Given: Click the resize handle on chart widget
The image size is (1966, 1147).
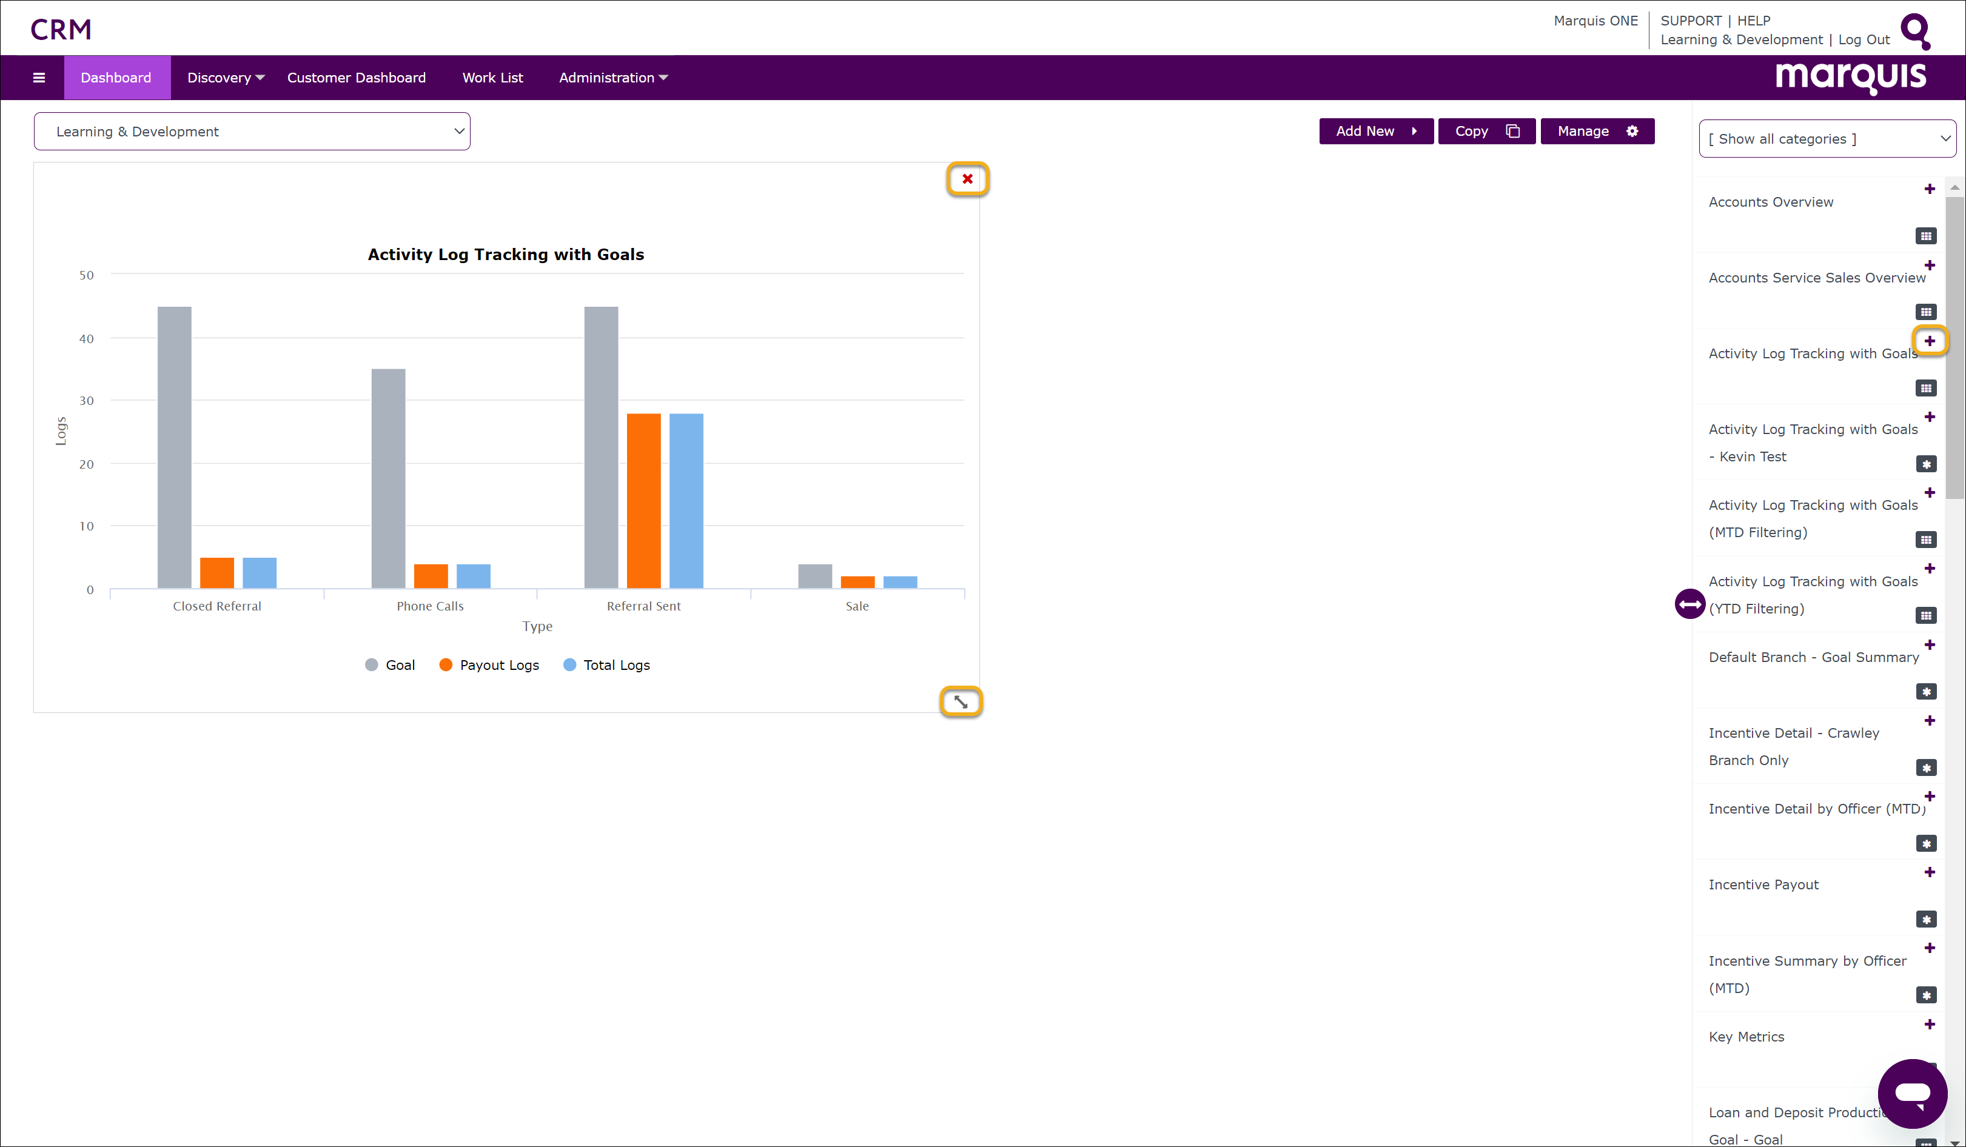Looking at the screenshot, I should [x=961, y=702].
